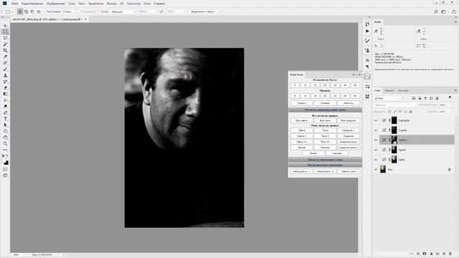The image size is (459, 258).
Task: Select the Clone Stamp tool
Action: pyautogui.click(x=5, y=75)
